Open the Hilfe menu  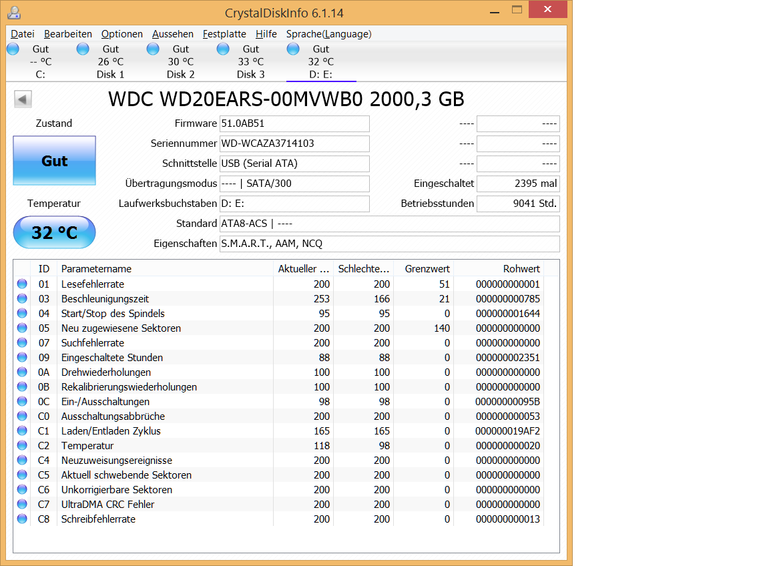click(x=266, y=34)
